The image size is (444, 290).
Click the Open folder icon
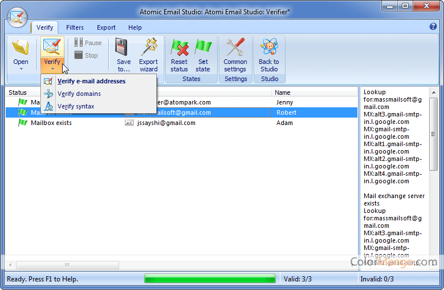pos(21,49)
